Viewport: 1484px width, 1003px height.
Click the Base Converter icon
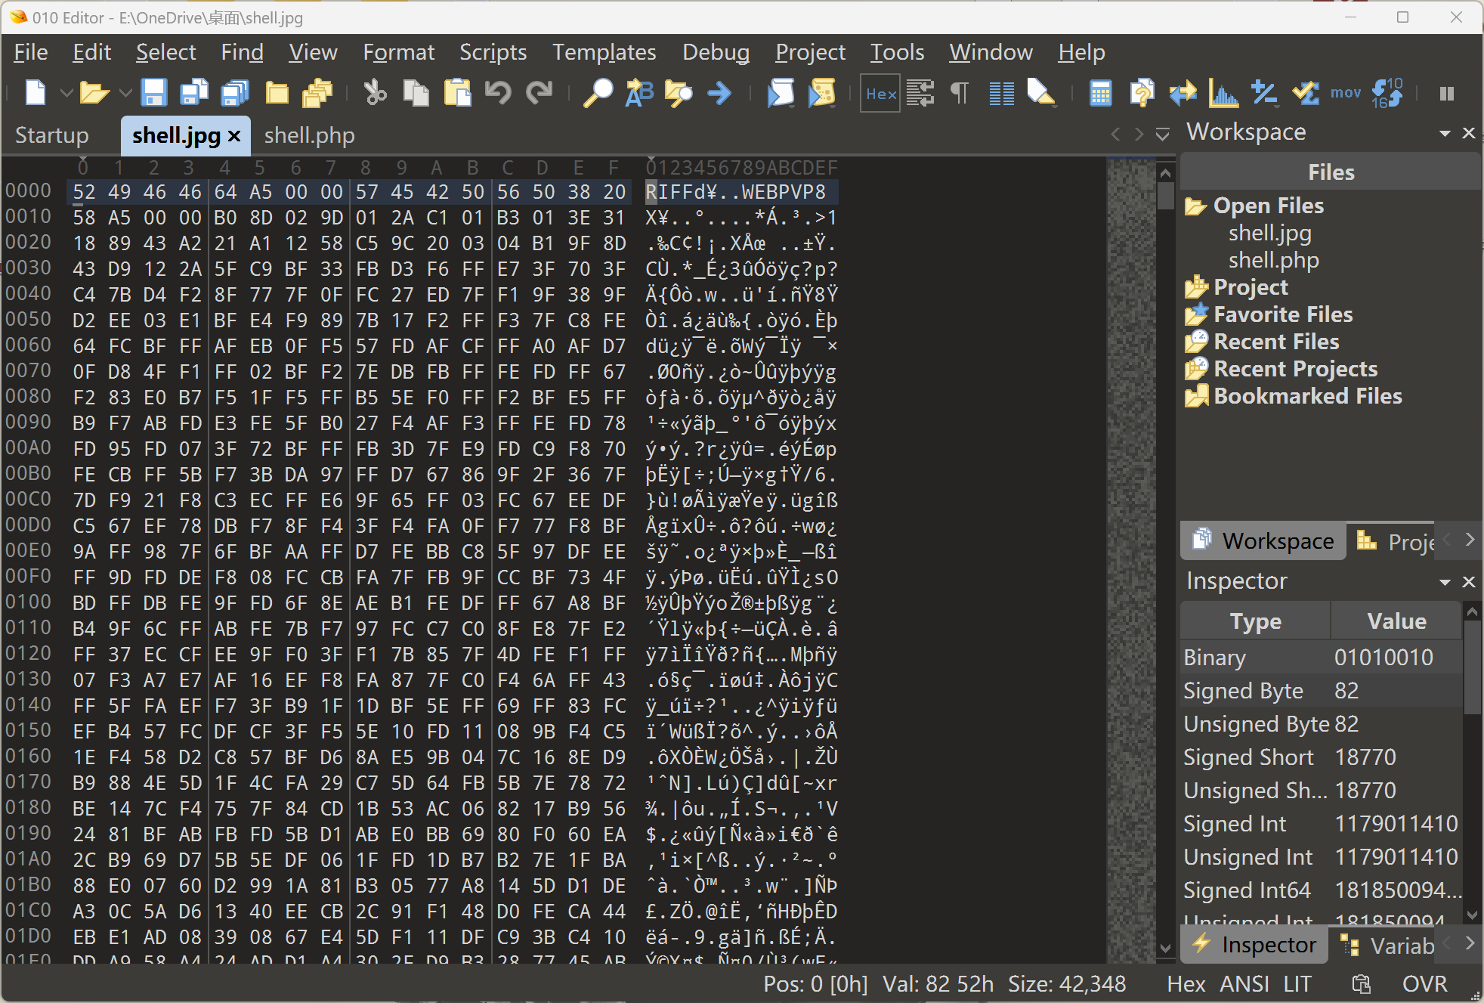tap(1387, 93)
